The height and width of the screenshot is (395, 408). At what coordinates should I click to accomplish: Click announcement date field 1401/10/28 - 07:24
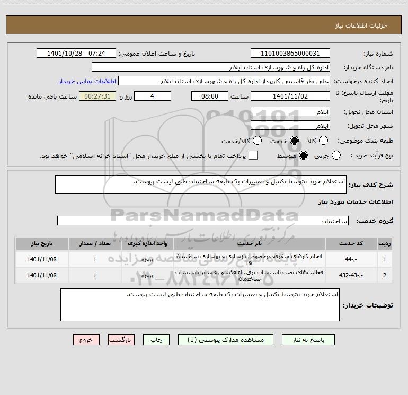click(x=76, y=53)
